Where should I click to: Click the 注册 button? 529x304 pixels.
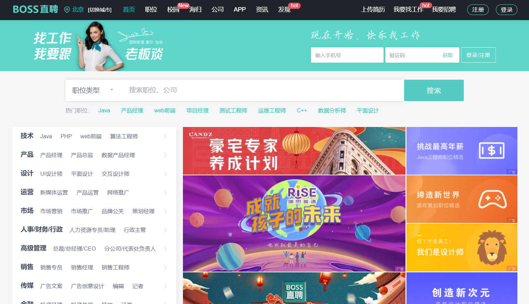(478, 10)
